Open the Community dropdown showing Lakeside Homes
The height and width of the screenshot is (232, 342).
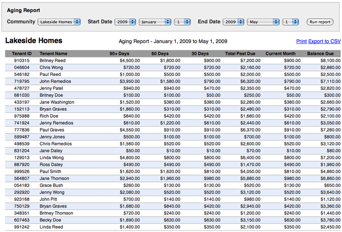pos(59,22)
